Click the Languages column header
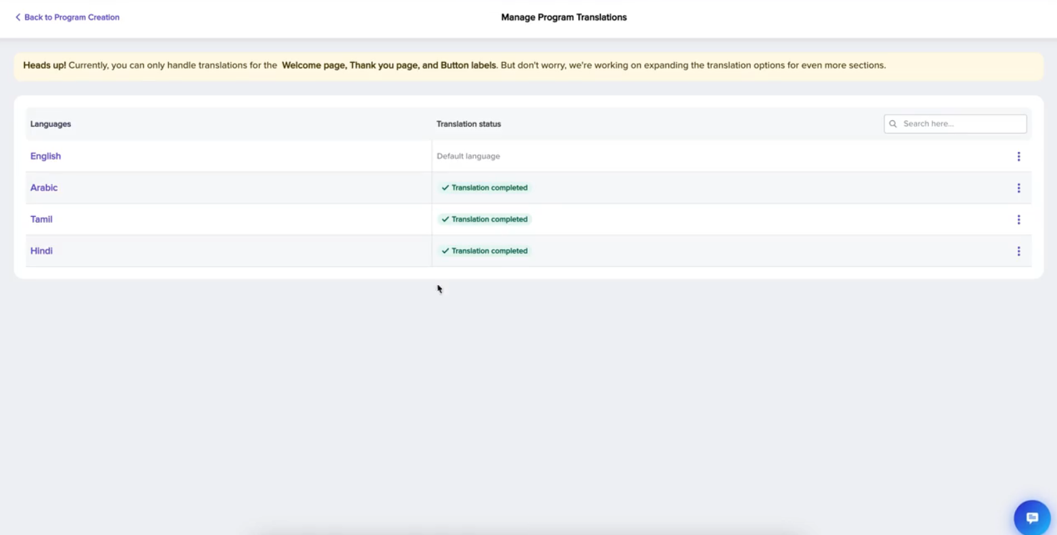Screen dimensions: 1057x535 (51, 124)
